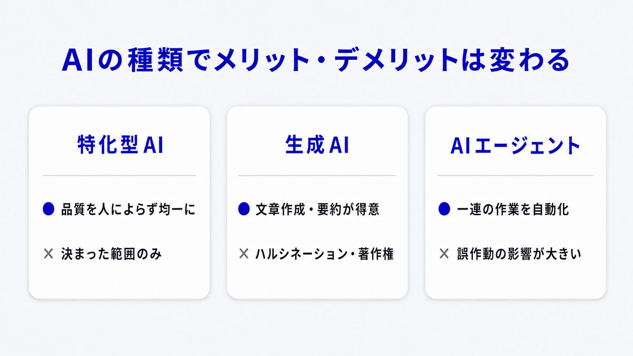This screenshot has height=356, width=633.
Task: Click the X mark beside 誤作動の影響が大きい
Action: [444, 253]
